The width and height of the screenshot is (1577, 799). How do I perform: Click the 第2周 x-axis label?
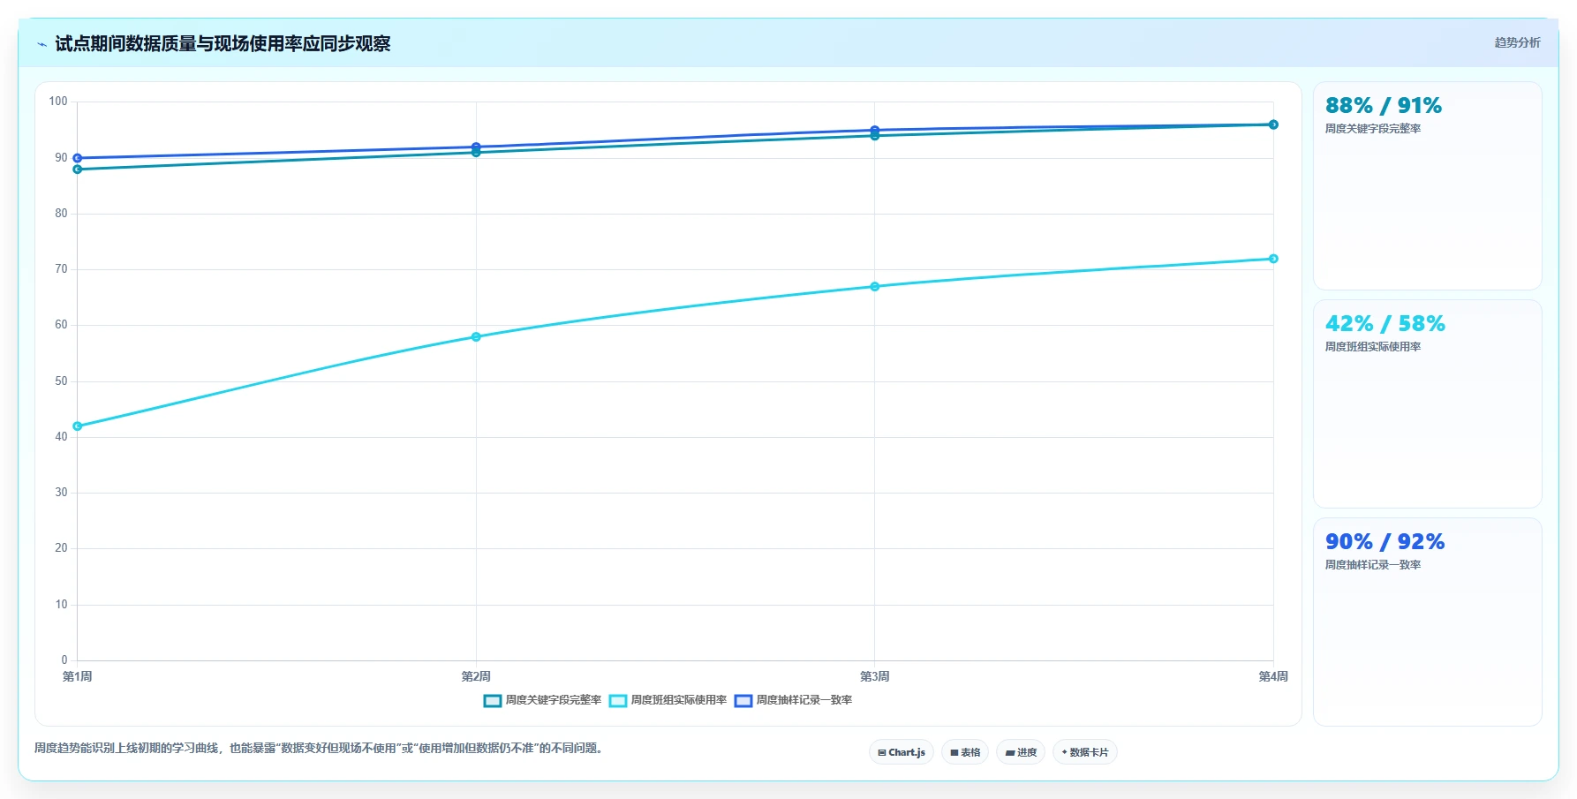click(x=476, y=676)
